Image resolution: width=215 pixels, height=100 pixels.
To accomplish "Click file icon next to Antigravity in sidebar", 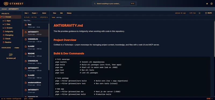I will (x=4, y=31).
